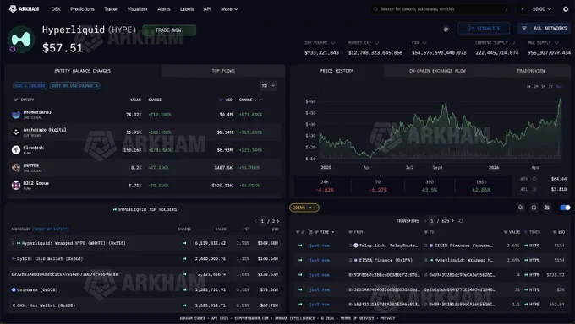Click Group by Entity link
This screenshot has width=575, height=324.
(x=51, y=229)
